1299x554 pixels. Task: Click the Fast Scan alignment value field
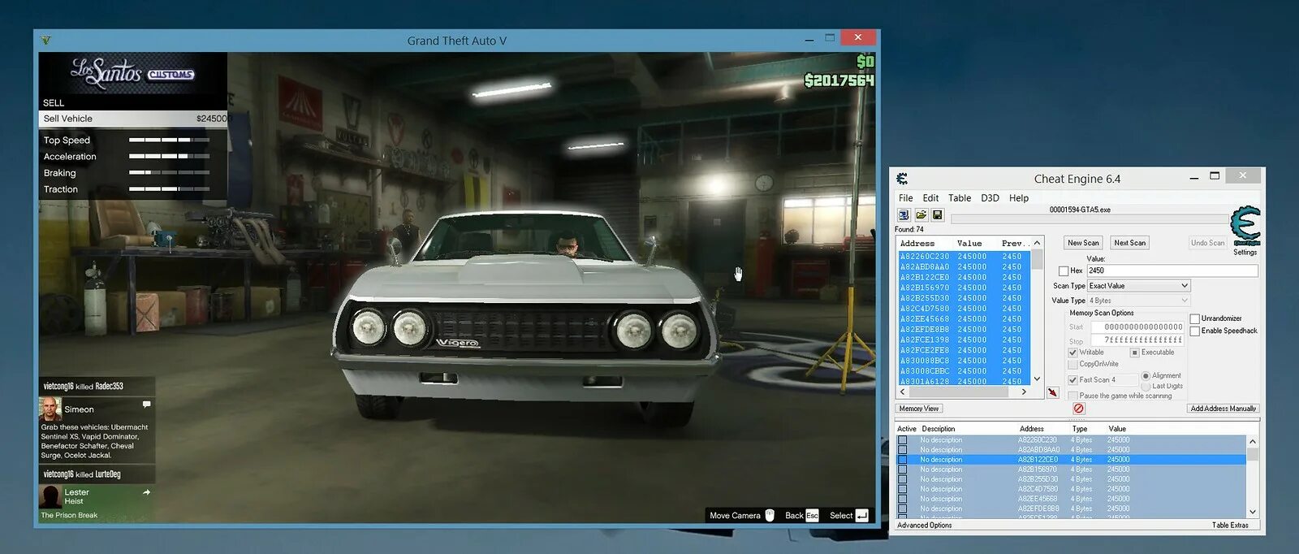[1125, 379]
